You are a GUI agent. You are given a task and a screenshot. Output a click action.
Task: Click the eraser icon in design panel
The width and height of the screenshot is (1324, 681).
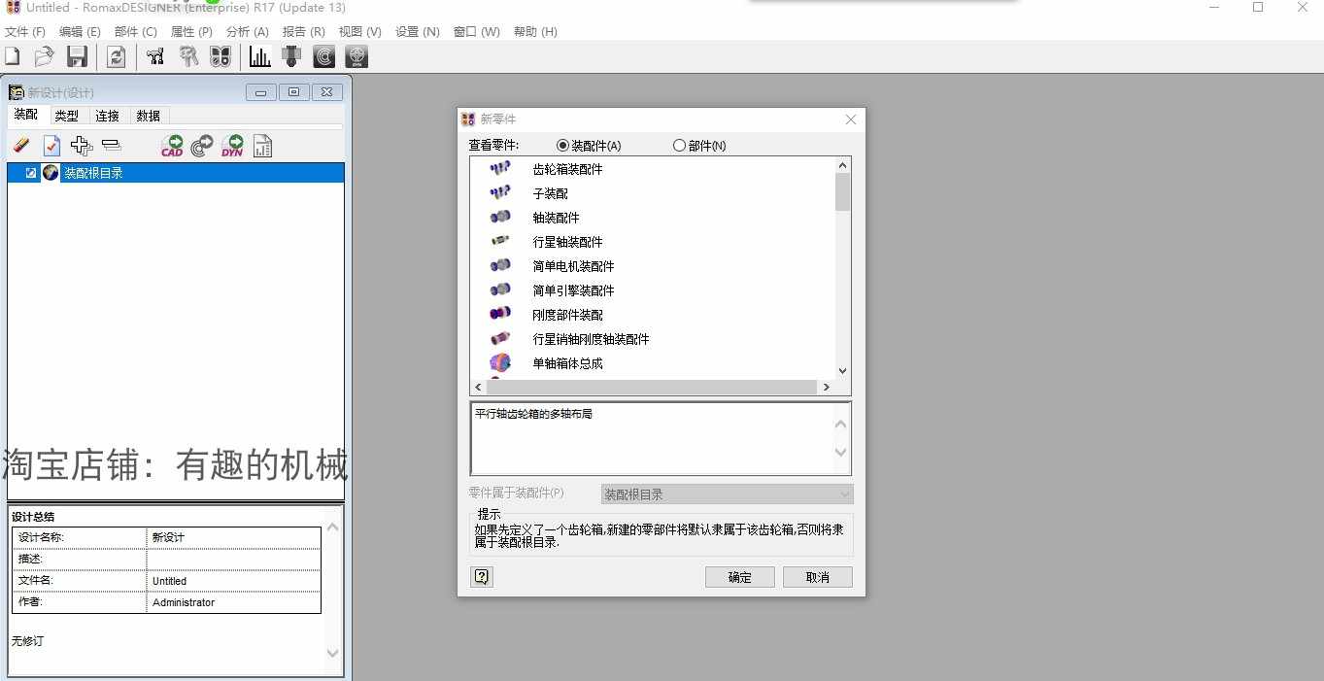click(21, 146)
